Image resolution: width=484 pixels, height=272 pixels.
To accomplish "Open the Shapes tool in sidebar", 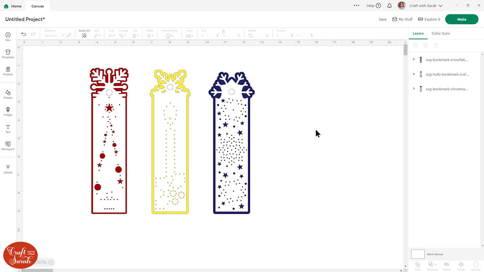I will (8, 94).
